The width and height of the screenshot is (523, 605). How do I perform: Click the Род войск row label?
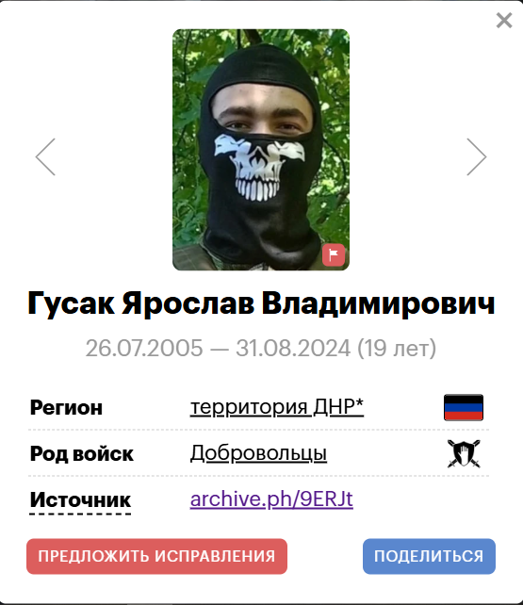click(x=81, y=454)
